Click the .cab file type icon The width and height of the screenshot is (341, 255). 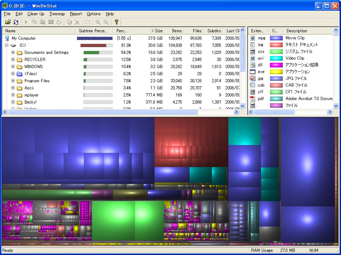253,85
